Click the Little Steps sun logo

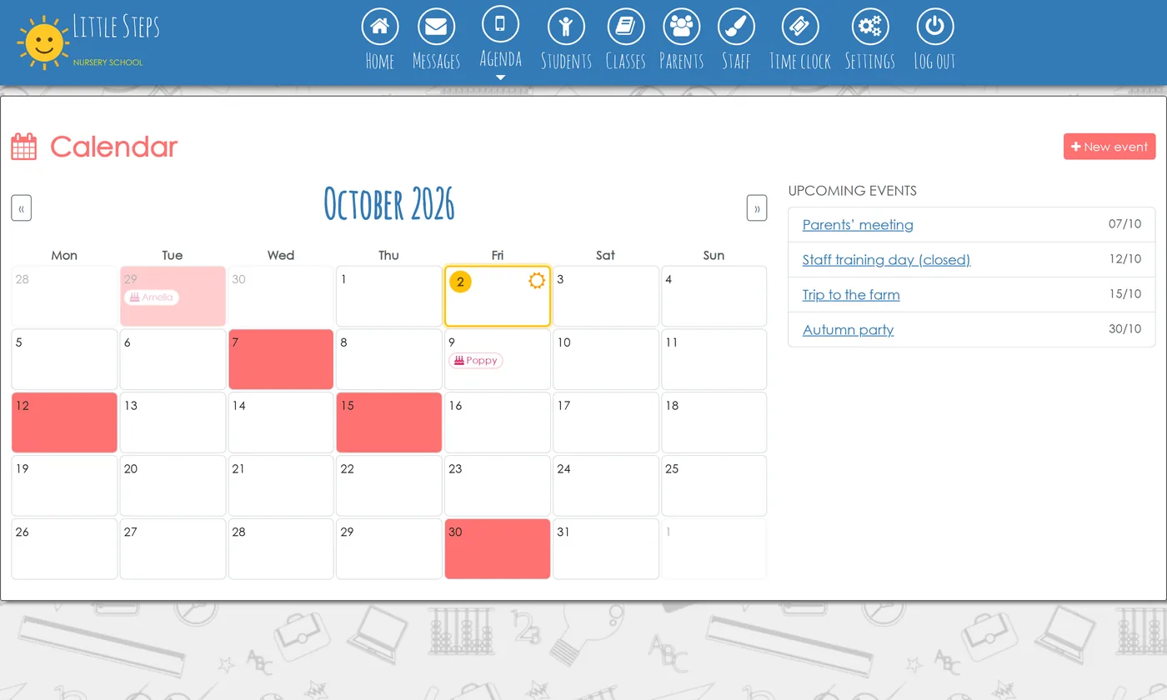tap(43, 42)
